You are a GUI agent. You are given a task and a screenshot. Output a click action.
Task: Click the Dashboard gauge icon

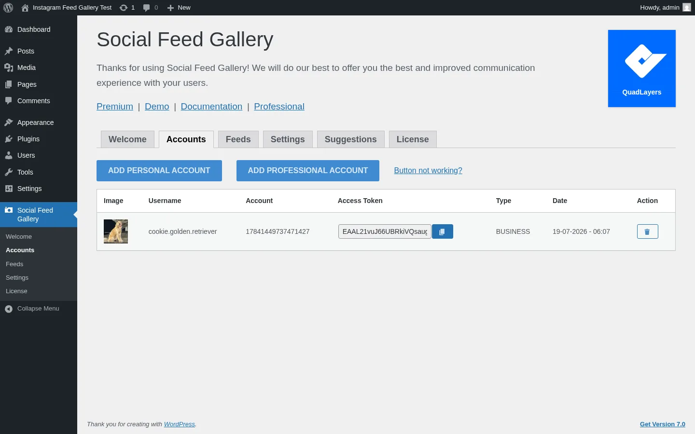(x=9, y=29)
